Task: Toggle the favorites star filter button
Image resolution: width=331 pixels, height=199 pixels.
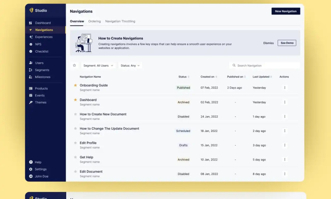Action: click(74, 66)
